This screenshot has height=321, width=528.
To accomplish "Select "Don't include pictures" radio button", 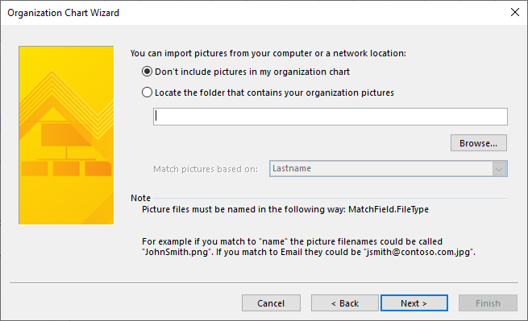I will (x=148, y=72).
